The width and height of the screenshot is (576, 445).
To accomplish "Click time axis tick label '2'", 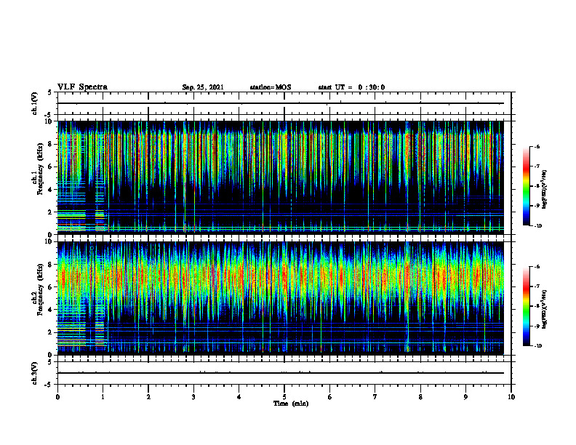I will 148,397.
